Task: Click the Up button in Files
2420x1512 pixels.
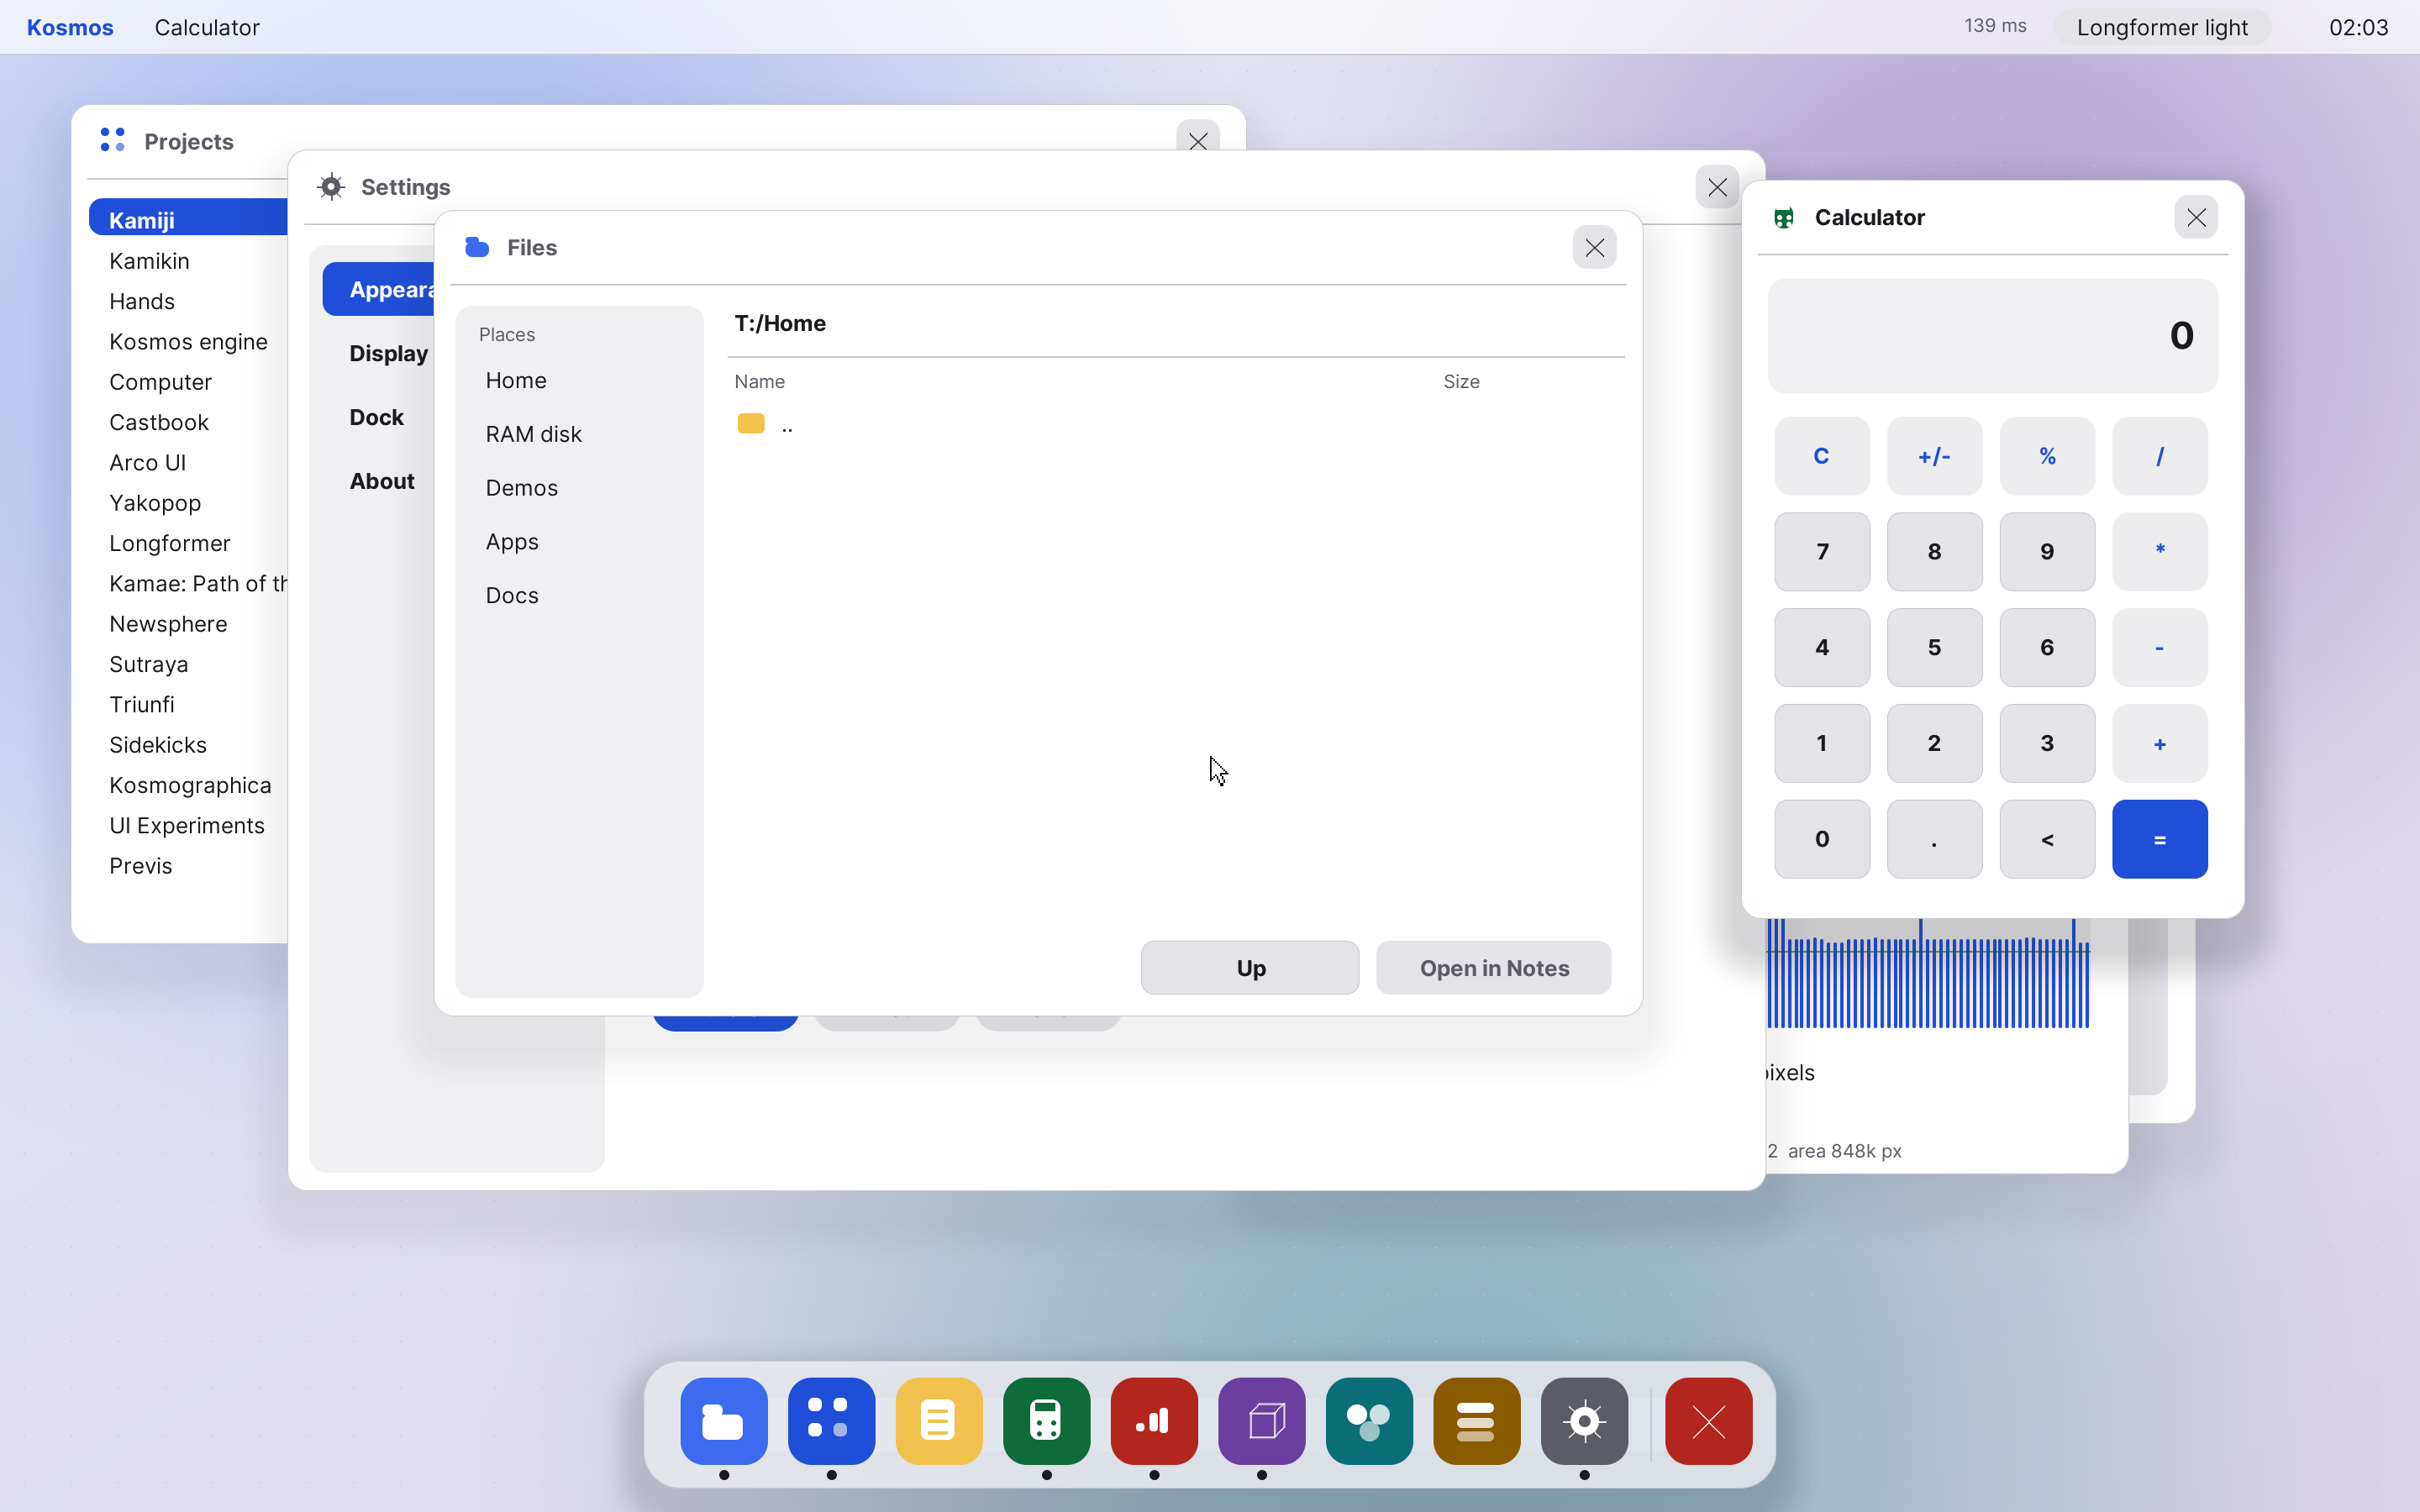Action: [1250, 968]
